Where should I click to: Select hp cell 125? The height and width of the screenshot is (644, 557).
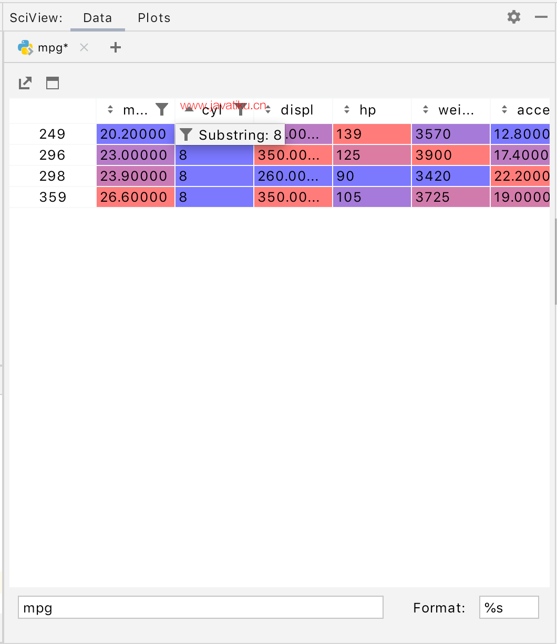(x=372, y=155)
